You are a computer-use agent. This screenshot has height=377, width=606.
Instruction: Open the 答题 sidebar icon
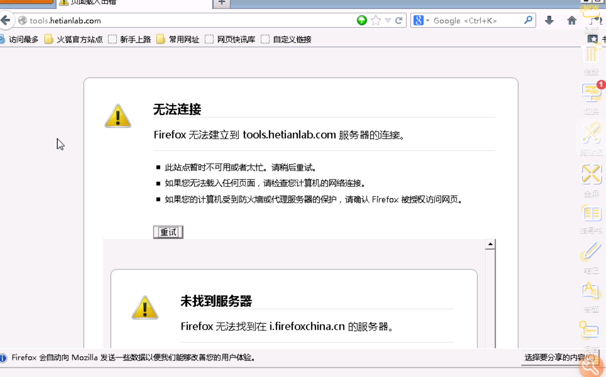pos(591,297)
